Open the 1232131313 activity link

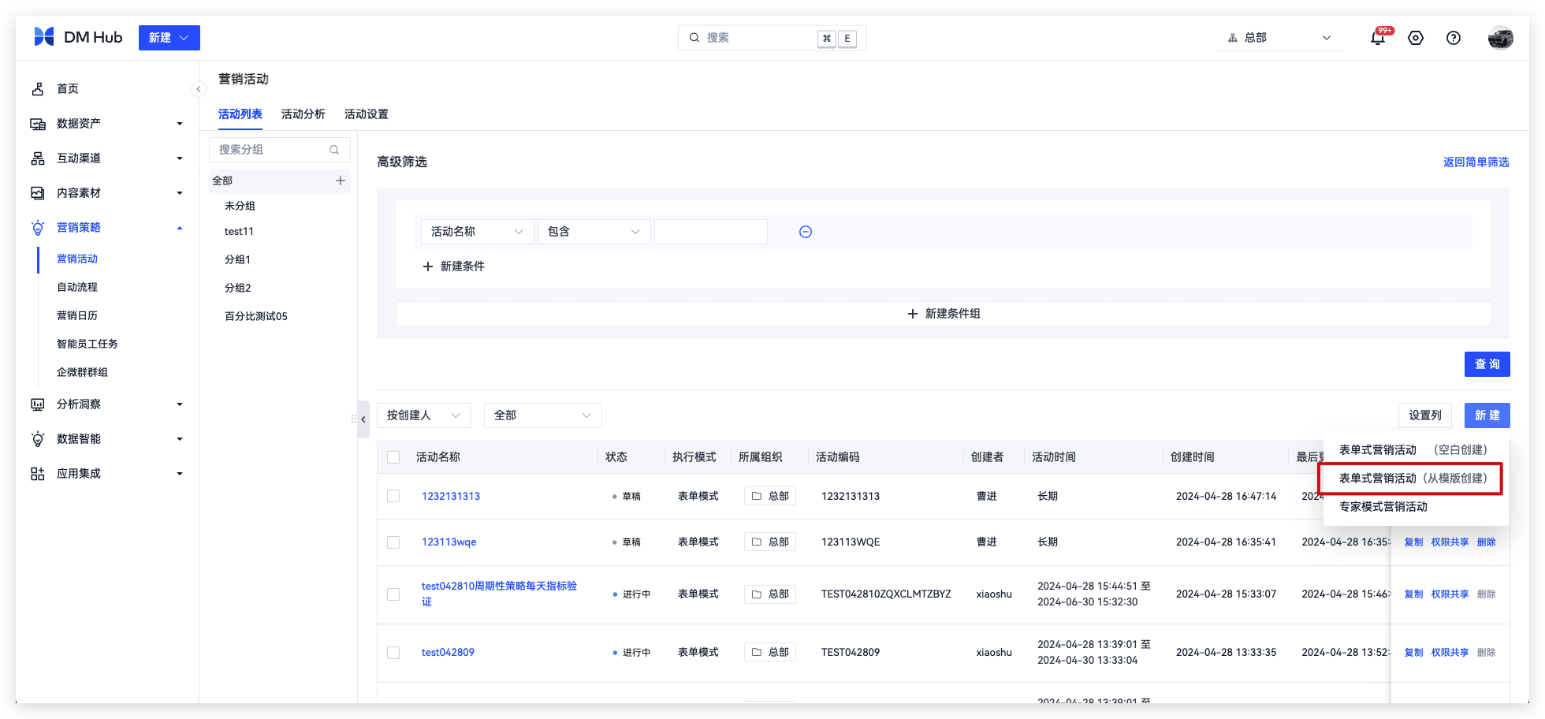click(x=451, y=497)
